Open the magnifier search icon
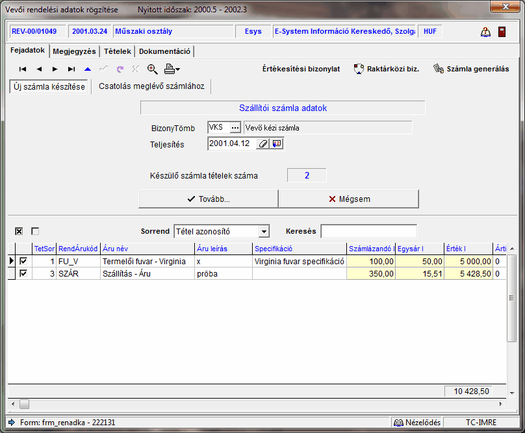Viewport: 525px width, 433px height. click(152, 69)
